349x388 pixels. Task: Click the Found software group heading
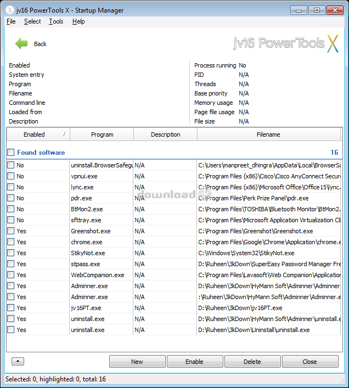[x=41, y=153]
